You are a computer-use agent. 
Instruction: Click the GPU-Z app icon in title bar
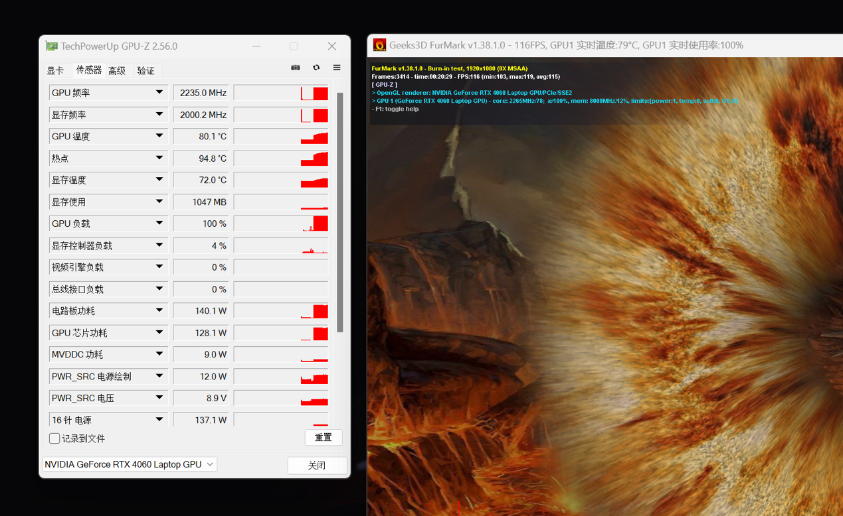pos(51,46)
